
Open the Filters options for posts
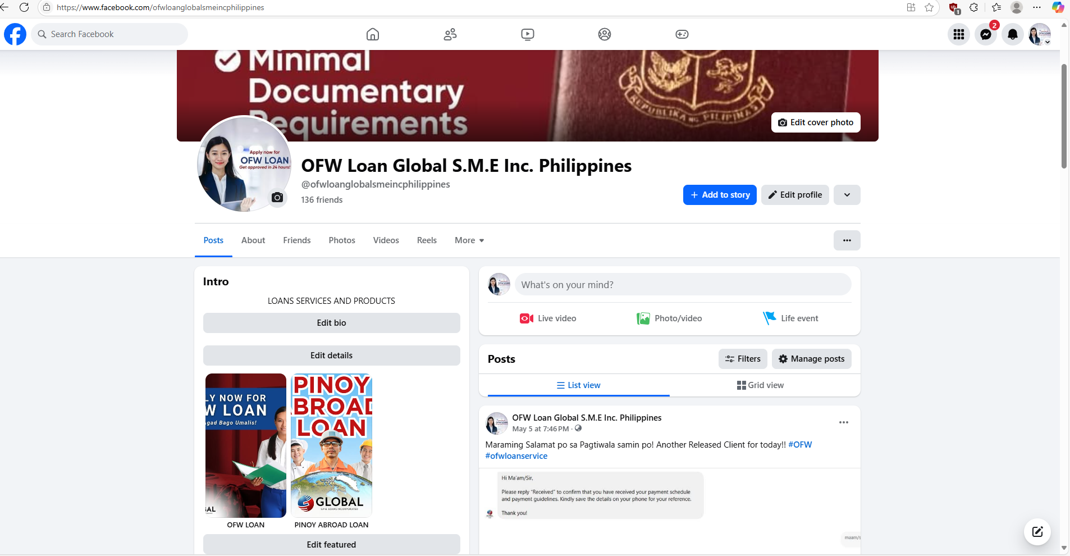click(x=743, y=359)
